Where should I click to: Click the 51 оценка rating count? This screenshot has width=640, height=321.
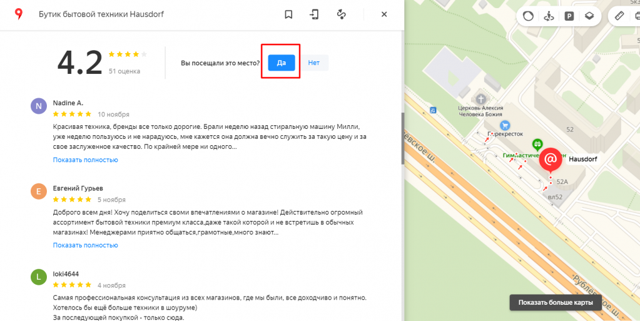pos(124,71)
